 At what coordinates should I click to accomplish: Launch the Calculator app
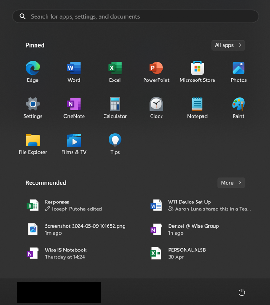(x=115, y=107)
